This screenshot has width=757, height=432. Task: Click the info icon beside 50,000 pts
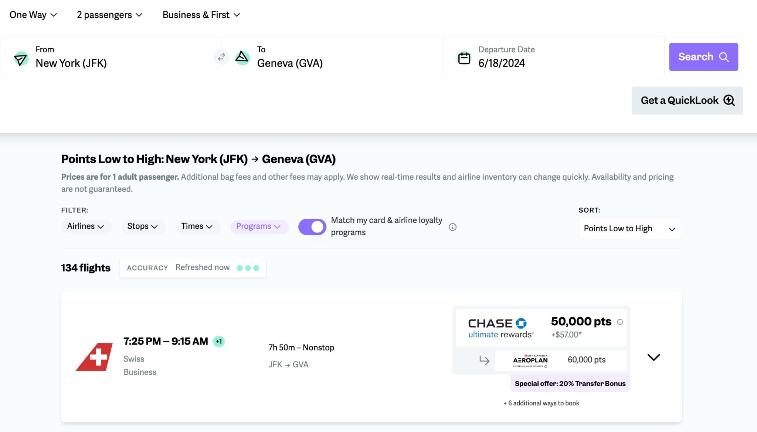(x=620, y=321)
